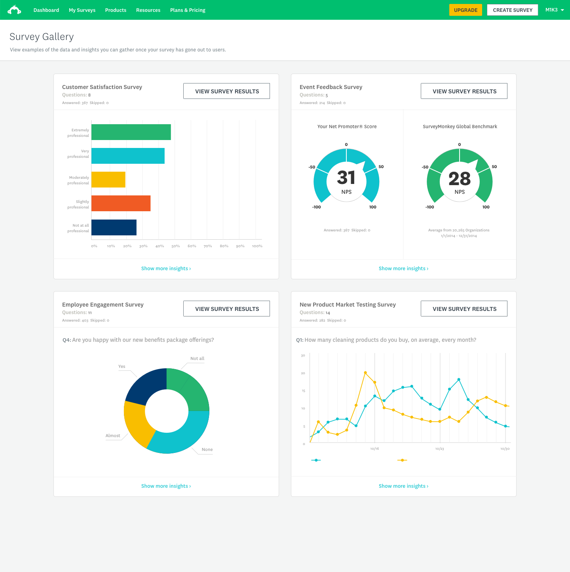570x572 pixels.
Task: Navigate to Plans & Pricing
Action: pyautogui.click(x=188, y=10)
